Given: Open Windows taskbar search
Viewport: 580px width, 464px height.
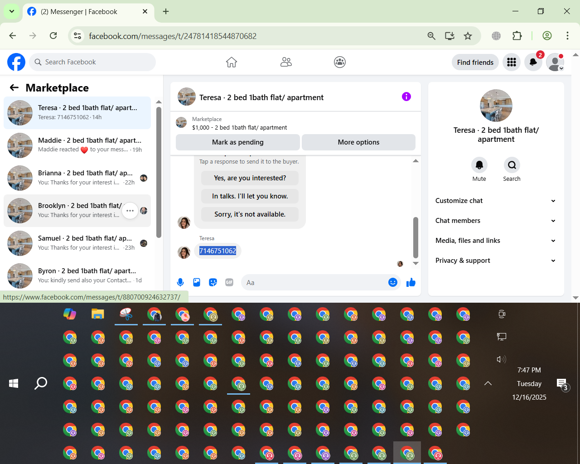Looking at the screenshot, I should tap(41, 383).
